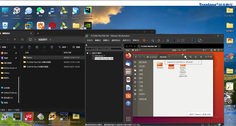Enter VMware full screen mode icon
Screen dimensions: 236x126
pos(183,40)
